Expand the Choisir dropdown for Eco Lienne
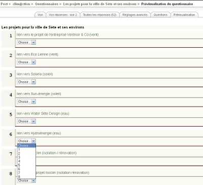This screenshot has width=203, height=185. coord(26,62)
